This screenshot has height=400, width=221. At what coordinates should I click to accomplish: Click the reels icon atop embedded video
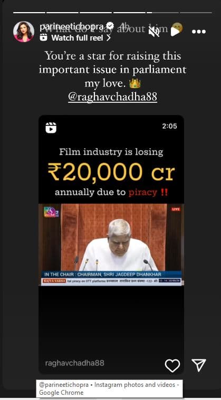51,128
